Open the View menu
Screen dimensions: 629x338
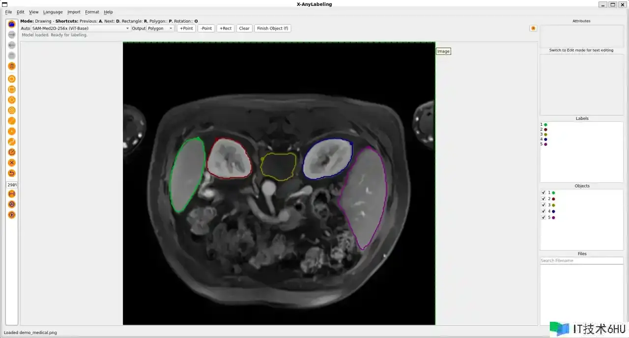tap(33, 12)
